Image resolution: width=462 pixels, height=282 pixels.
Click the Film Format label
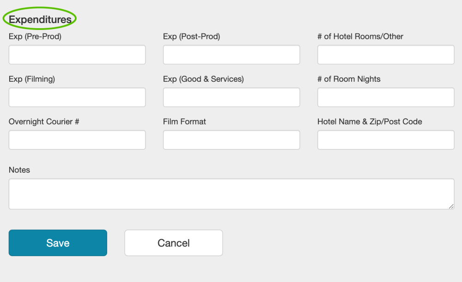[184, 122]
